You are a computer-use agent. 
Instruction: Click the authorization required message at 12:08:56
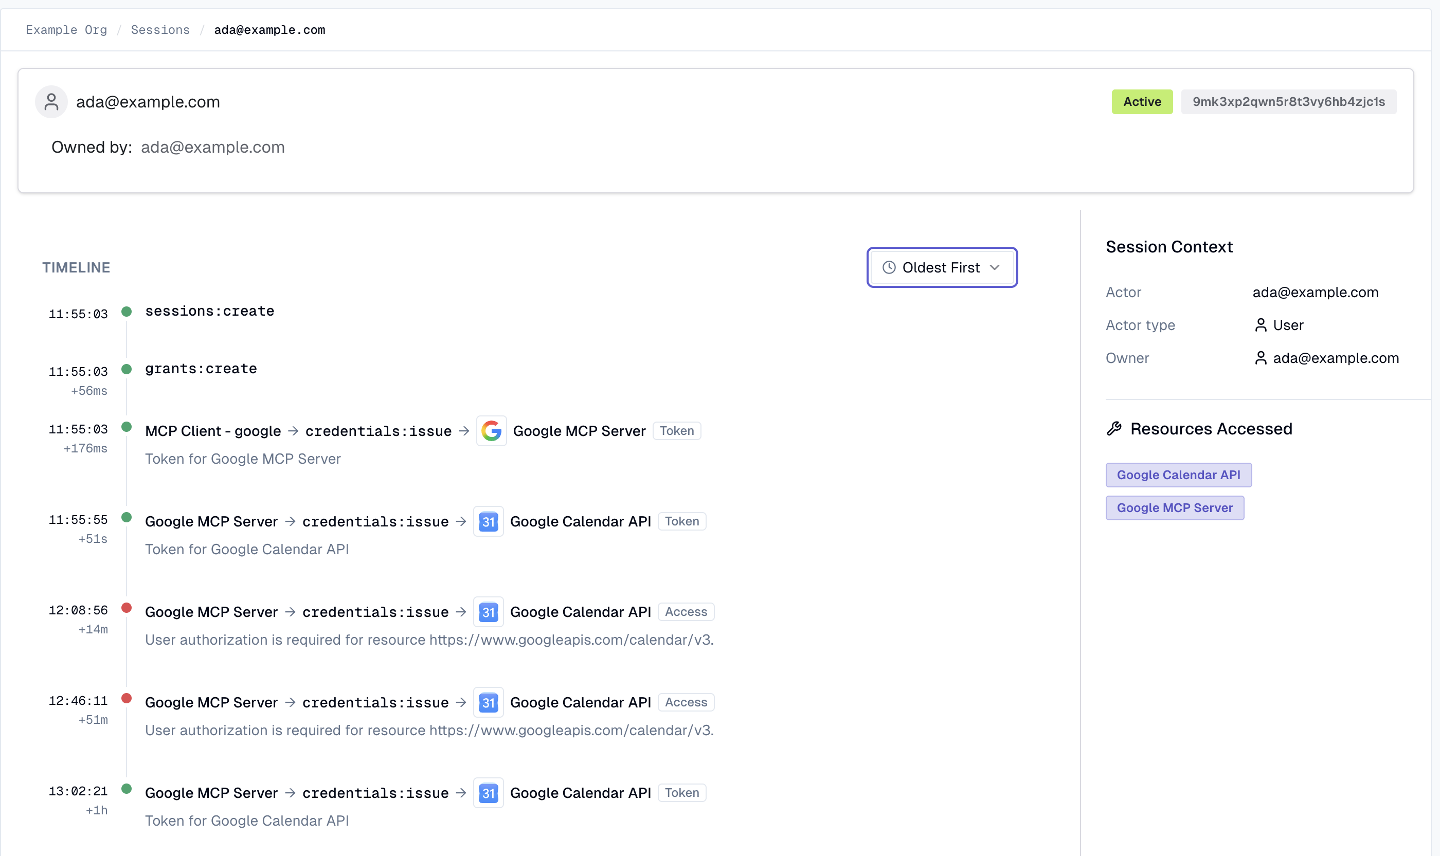coord(429,640)
